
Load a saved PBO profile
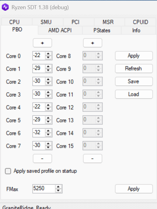tap(134, 94)
